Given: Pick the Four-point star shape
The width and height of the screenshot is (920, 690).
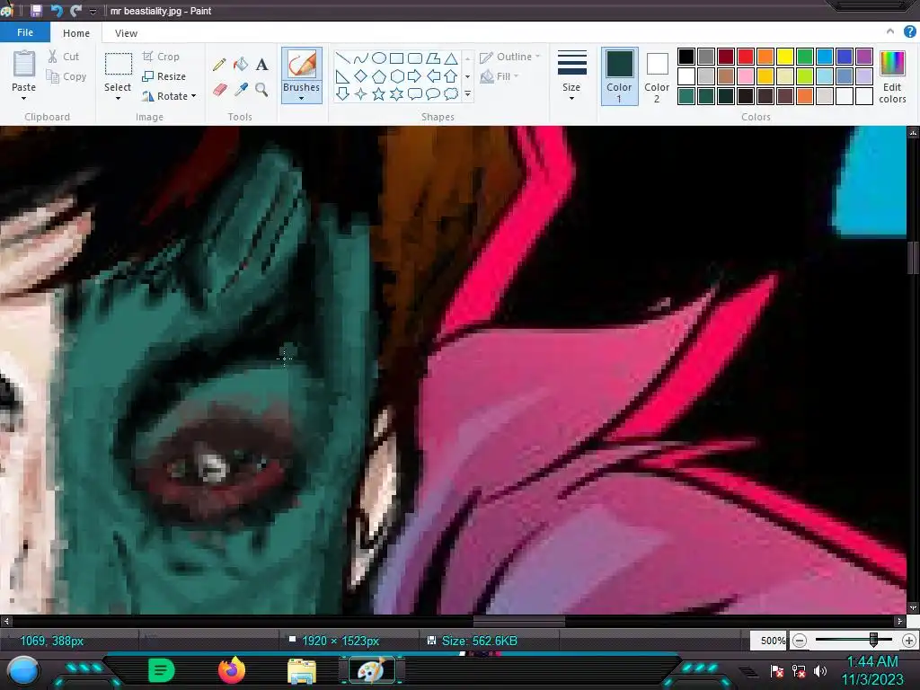Looking at the screenshot, I should [x=361, y=93].
